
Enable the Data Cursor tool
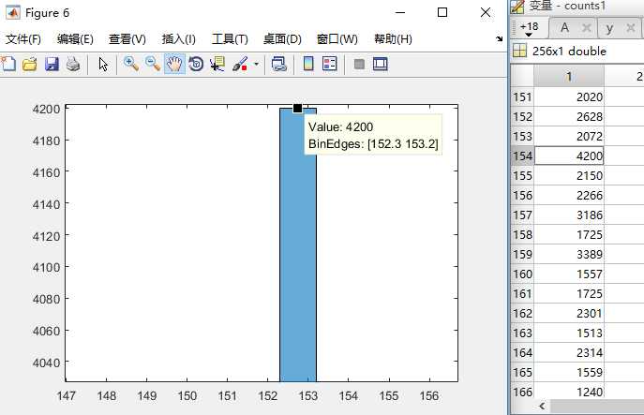pyautogui.click(x=217, y=64)
